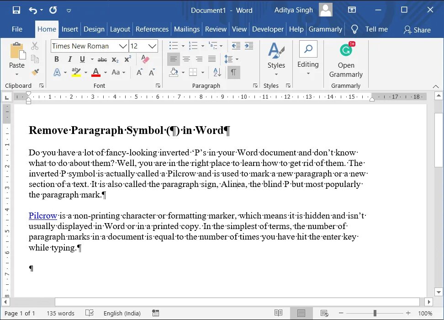
Task: Open the Times New Roman font dropdown
Action: pos(123,46)
